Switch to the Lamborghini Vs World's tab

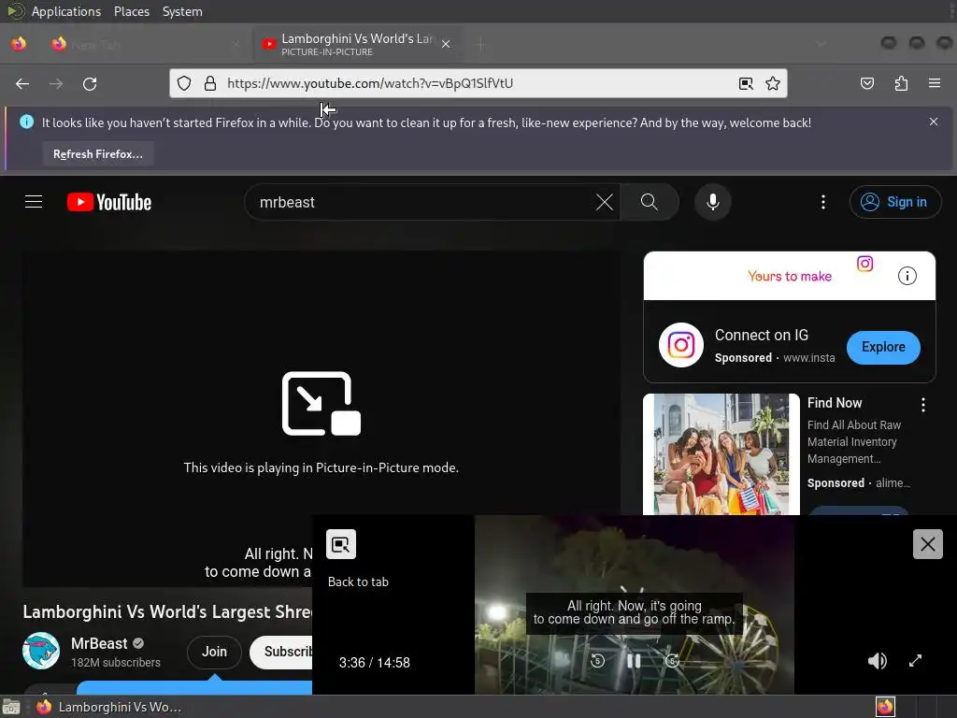tap(357, 44)
